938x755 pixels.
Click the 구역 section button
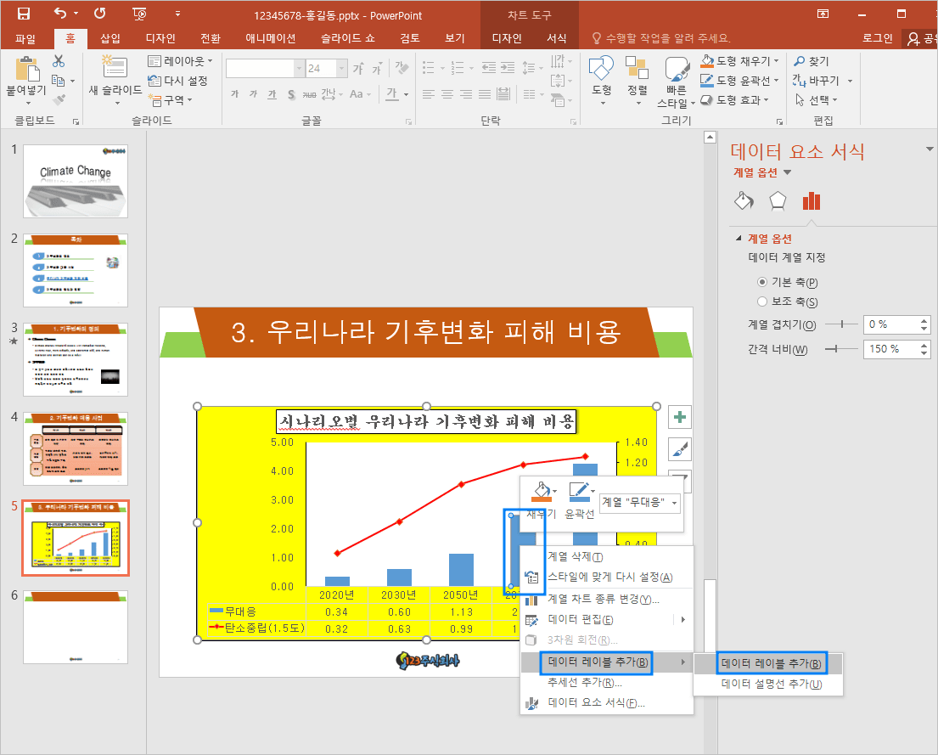(171, 99)
